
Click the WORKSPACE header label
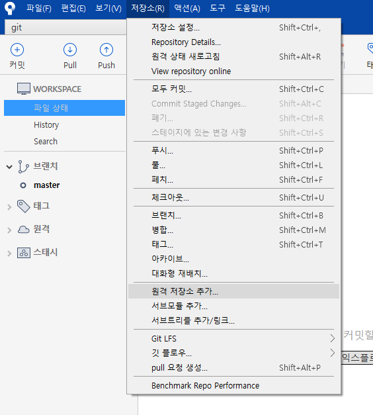click(57, 89)
